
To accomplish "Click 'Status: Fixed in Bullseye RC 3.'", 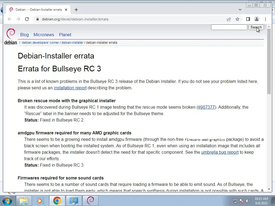I will click(x=54, y=165).
